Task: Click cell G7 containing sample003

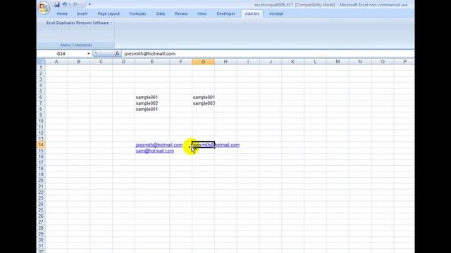Action: pyautogui.click(x=204, y=103)
